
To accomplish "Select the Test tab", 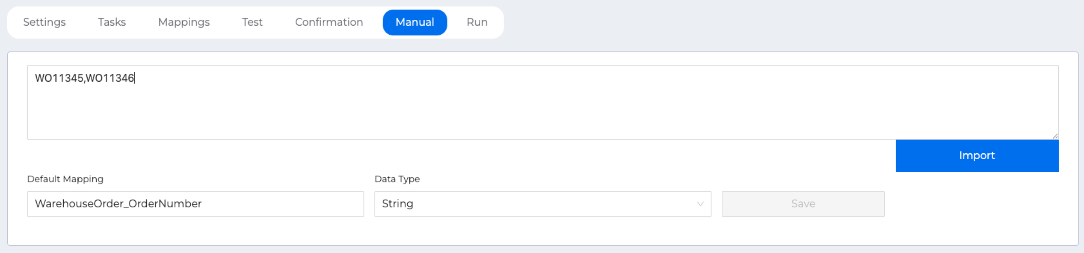I will point(252,22).
